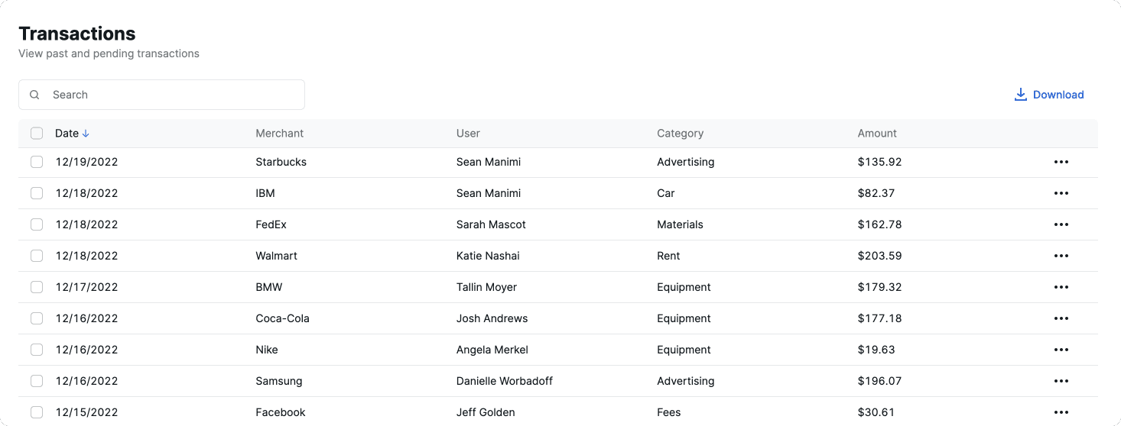Focus the Search transactions field
The image size is (1121, 426).
click(x=161, y=95)
